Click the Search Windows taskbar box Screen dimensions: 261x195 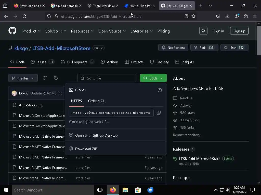click(53, 190)
